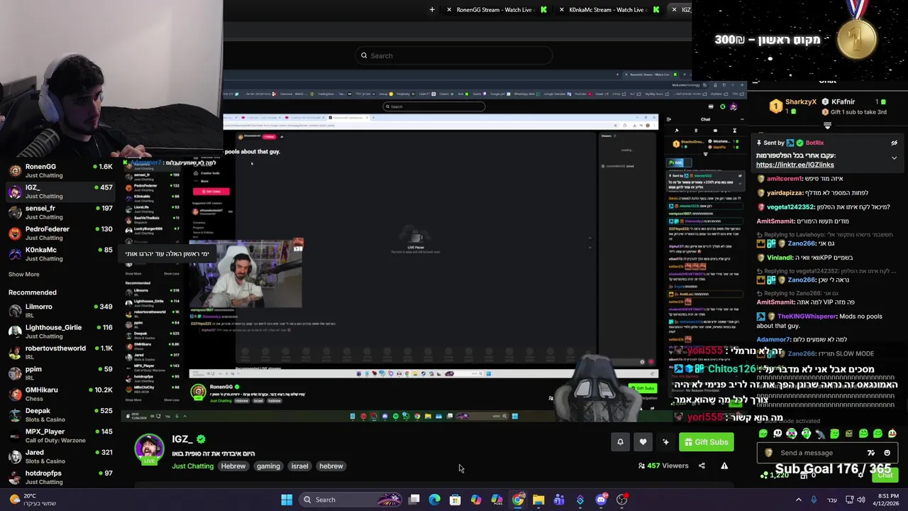Screen dimensions: 908x511
Task: Click the Kick search field
Action: click(x=454, y=55)
